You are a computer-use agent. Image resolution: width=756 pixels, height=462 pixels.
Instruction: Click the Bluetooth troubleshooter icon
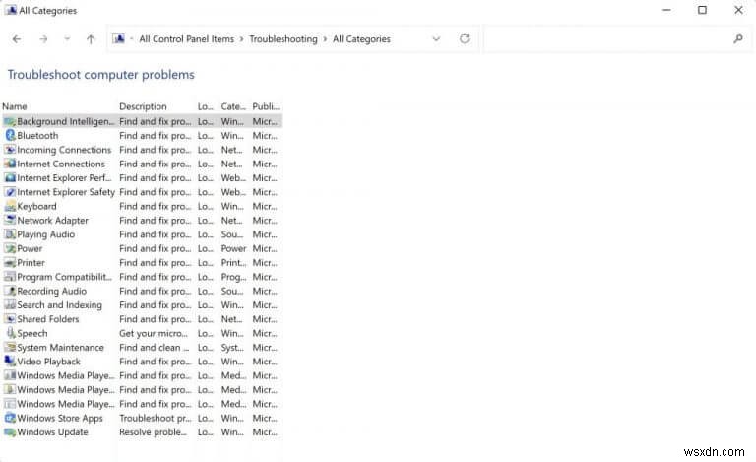[10, 136]
